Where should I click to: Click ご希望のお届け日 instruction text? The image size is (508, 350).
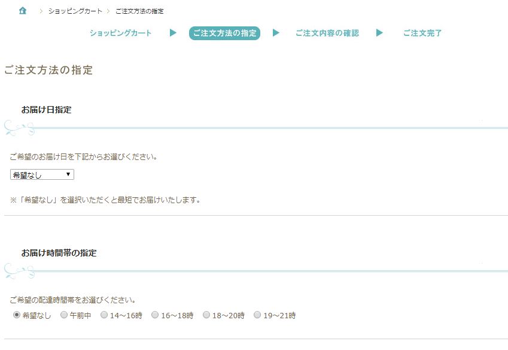pos(84,156)
